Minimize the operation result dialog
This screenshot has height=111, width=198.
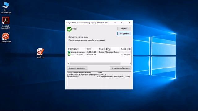115,23
